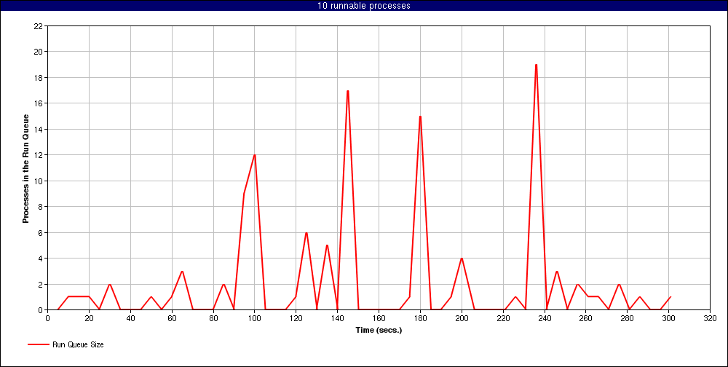Select the peak at 3 near 246 seconds
Viewport: 728px width, 367px height.
557,272
